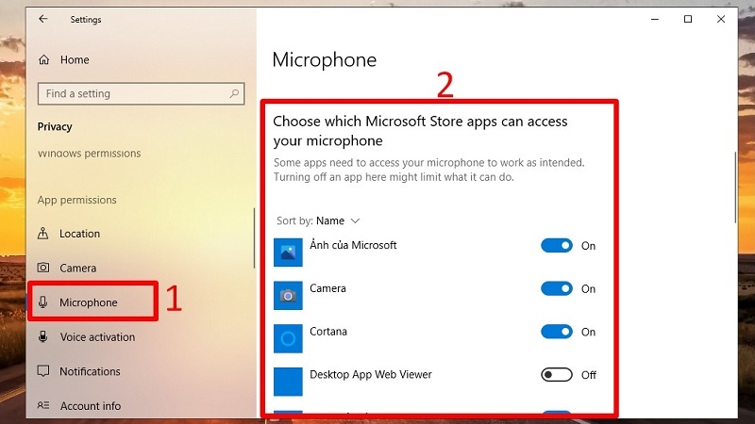Open the Location privacy page
The image size is (755, 424).
tap(79, 234)
